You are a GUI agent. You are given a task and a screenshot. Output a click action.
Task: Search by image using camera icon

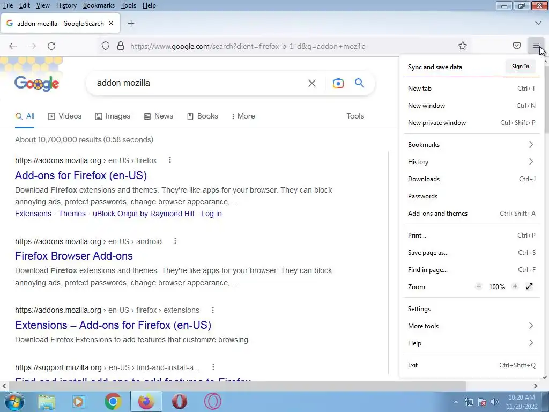tap(338, 83)
